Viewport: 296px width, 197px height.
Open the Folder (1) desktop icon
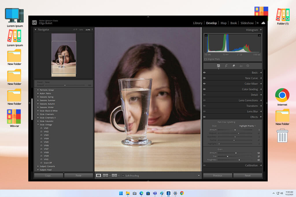point(283,16)
